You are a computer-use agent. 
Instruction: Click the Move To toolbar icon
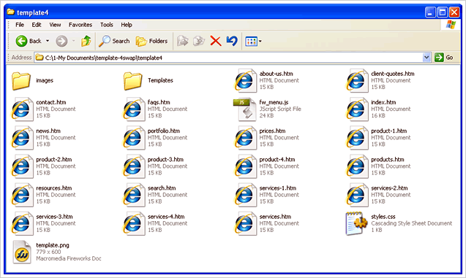pyautogui.click(x=182, y=41)
